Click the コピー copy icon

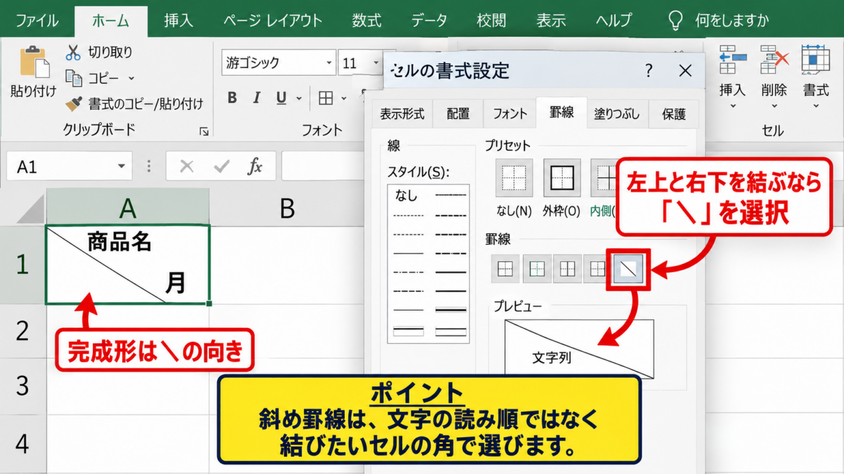73,78
